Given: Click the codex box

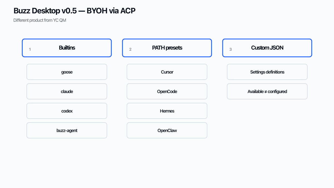Looking at the screenshot, I should point(67,111).
